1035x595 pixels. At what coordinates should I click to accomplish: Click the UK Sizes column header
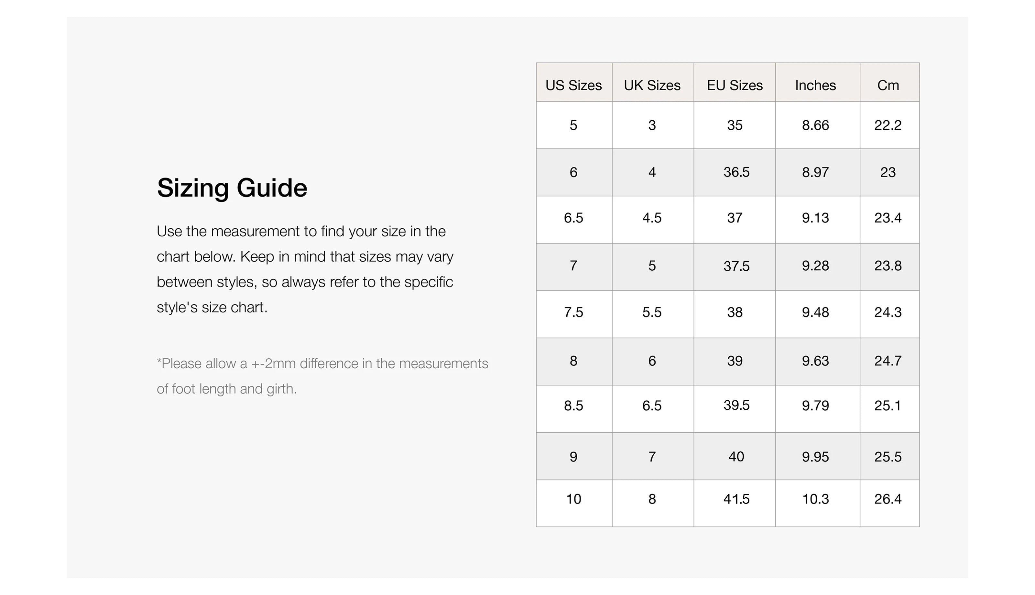652,85
